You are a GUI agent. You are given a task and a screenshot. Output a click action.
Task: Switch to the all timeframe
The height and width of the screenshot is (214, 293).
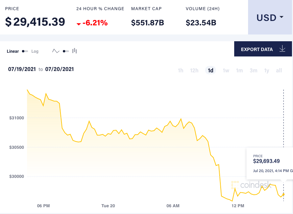[279, 70]
